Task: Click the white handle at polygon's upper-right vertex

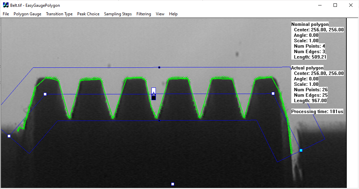Action: coord(273,93)
